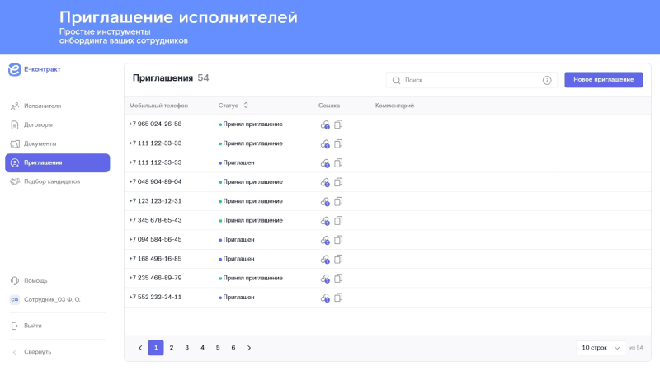Click the E-контракт logo icon

point(14,69)
